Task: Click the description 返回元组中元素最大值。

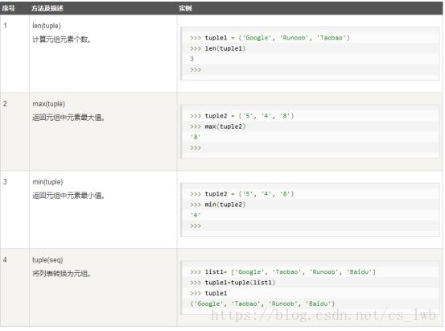Action: [x=68, y=118]
